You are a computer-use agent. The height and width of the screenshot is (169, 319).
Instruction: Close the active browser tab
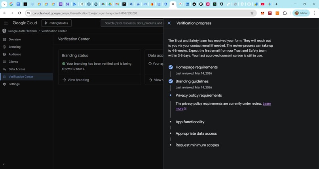[173, 4]
